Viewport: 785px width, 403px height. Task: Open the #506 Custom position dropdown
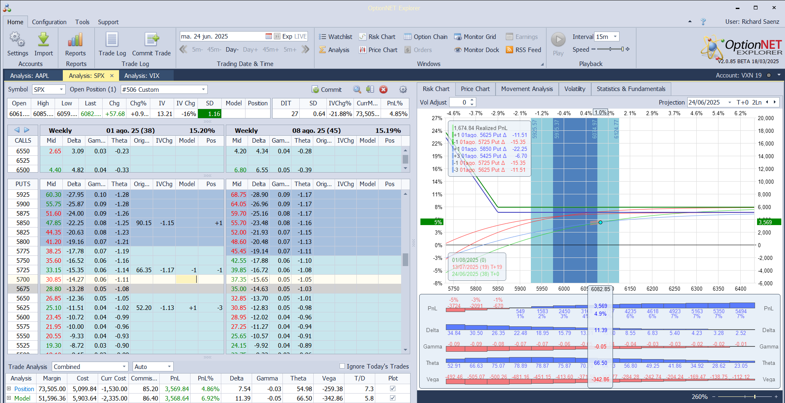203,89
